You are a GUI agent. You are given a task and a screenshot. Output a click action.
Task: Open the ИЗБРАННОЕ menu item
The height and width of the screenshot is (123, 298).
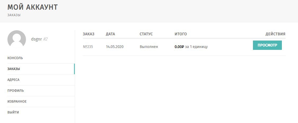(x=17, y=102)
